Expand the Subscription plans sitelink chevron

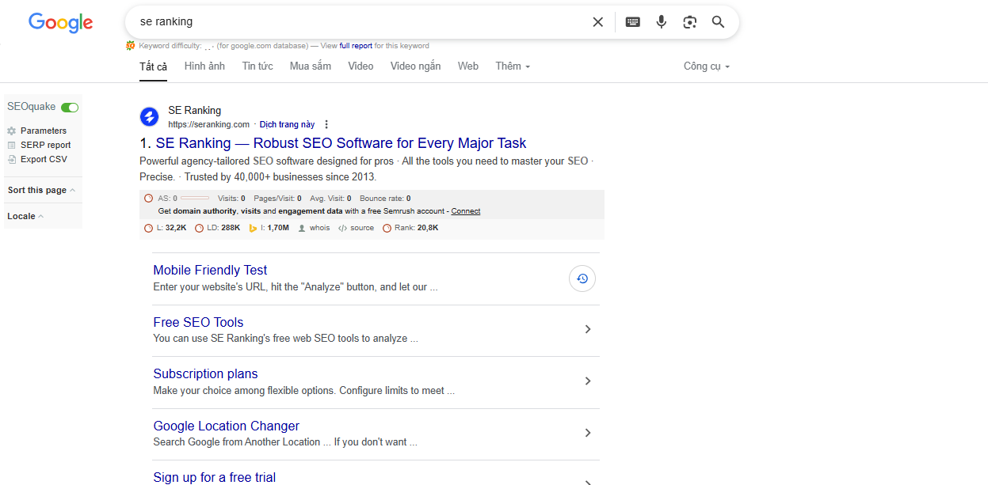pyautogui.click(x=587, y=381)
